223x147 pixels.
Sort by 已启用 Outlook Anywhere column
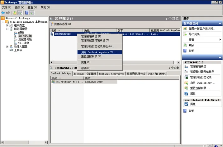[x=165, y=30]
